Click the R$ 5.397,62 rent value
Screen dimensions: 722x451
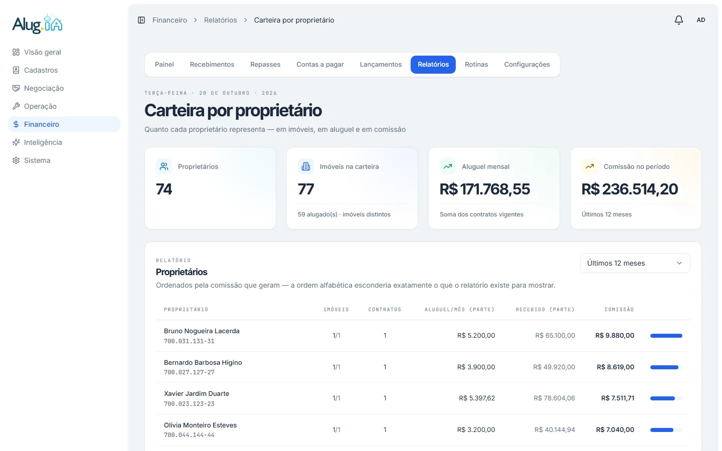(x=477, y=398)
